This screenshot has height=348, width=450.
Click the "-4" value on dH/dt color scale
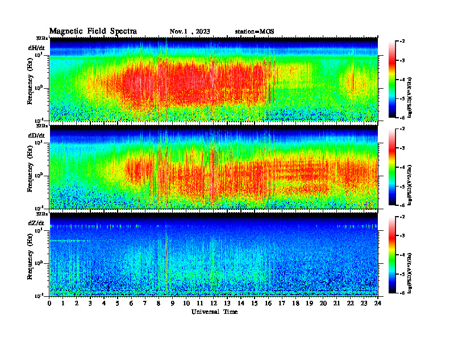click(402, 80)
